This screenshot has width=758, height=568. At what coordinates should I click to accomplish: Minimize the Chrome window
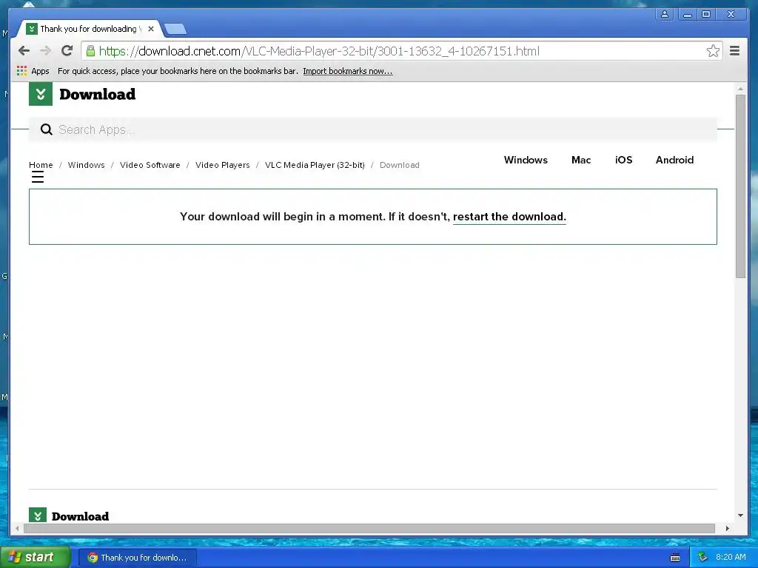(687, 15)
